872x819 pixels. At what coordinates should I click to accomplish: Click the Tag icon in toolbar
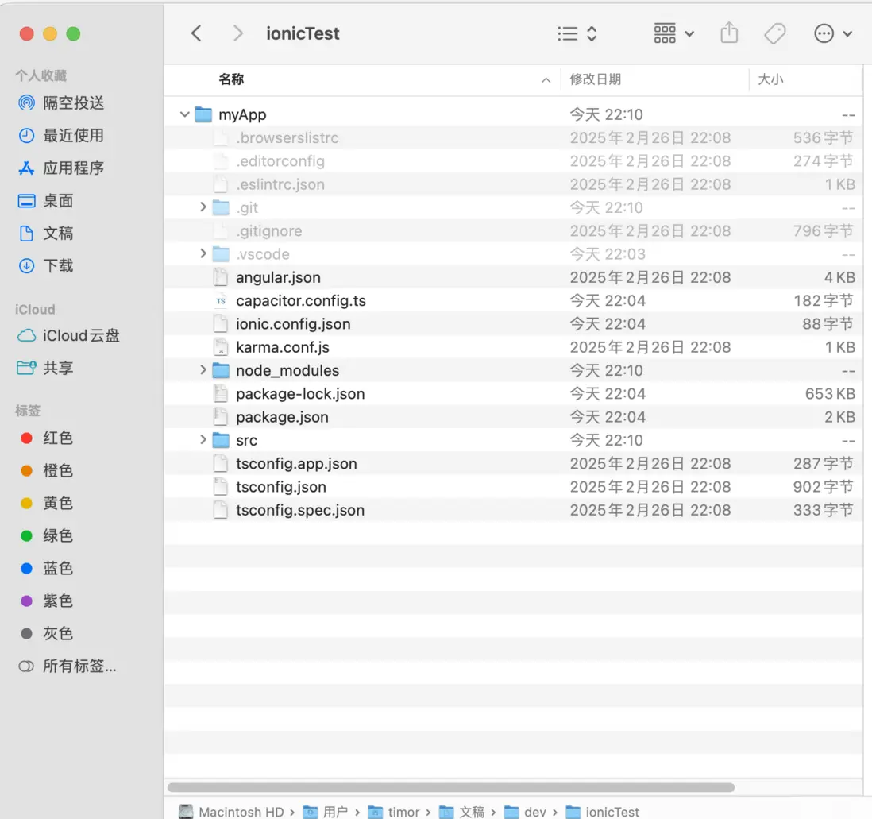[x=774, y=34]
